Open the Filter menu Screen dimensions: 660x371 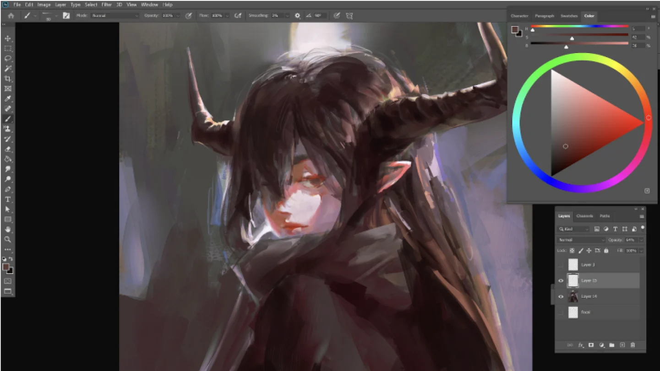(x=107, y=5)
